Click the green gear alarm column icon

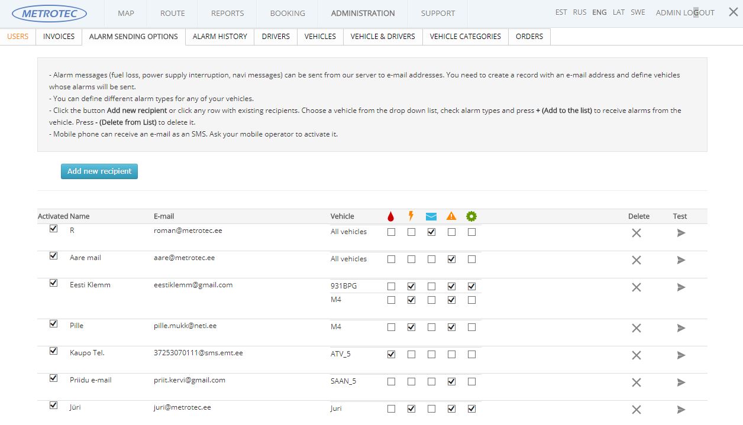coord(471,216)
